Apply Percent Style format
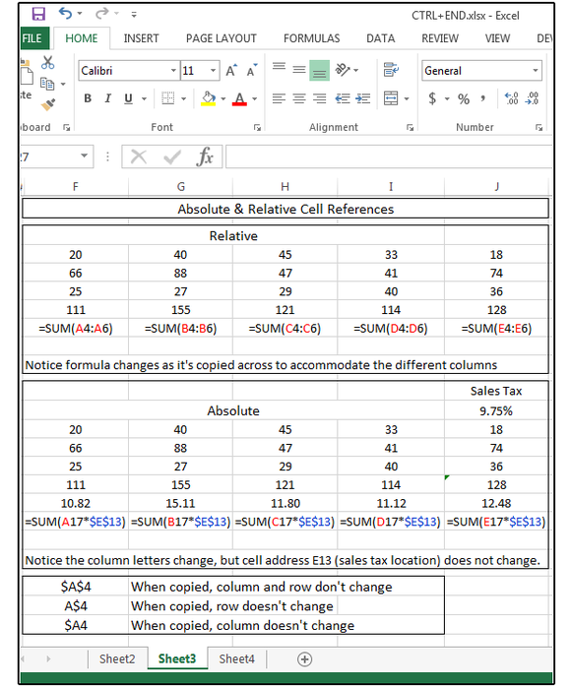 click(x=464, y=98)
